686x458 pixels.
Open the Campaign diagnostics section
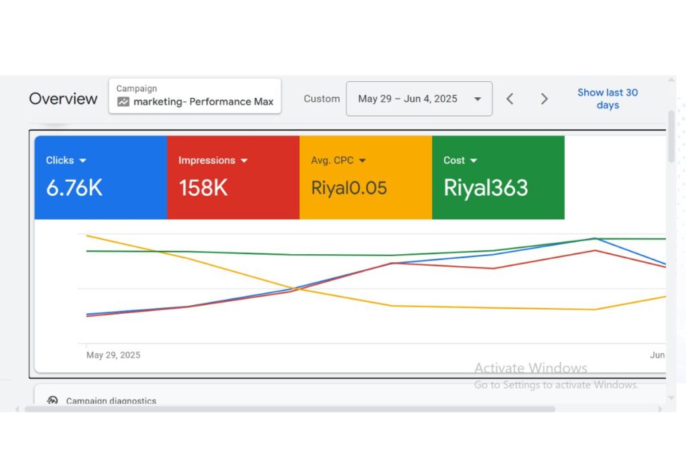tap(111, 400)
